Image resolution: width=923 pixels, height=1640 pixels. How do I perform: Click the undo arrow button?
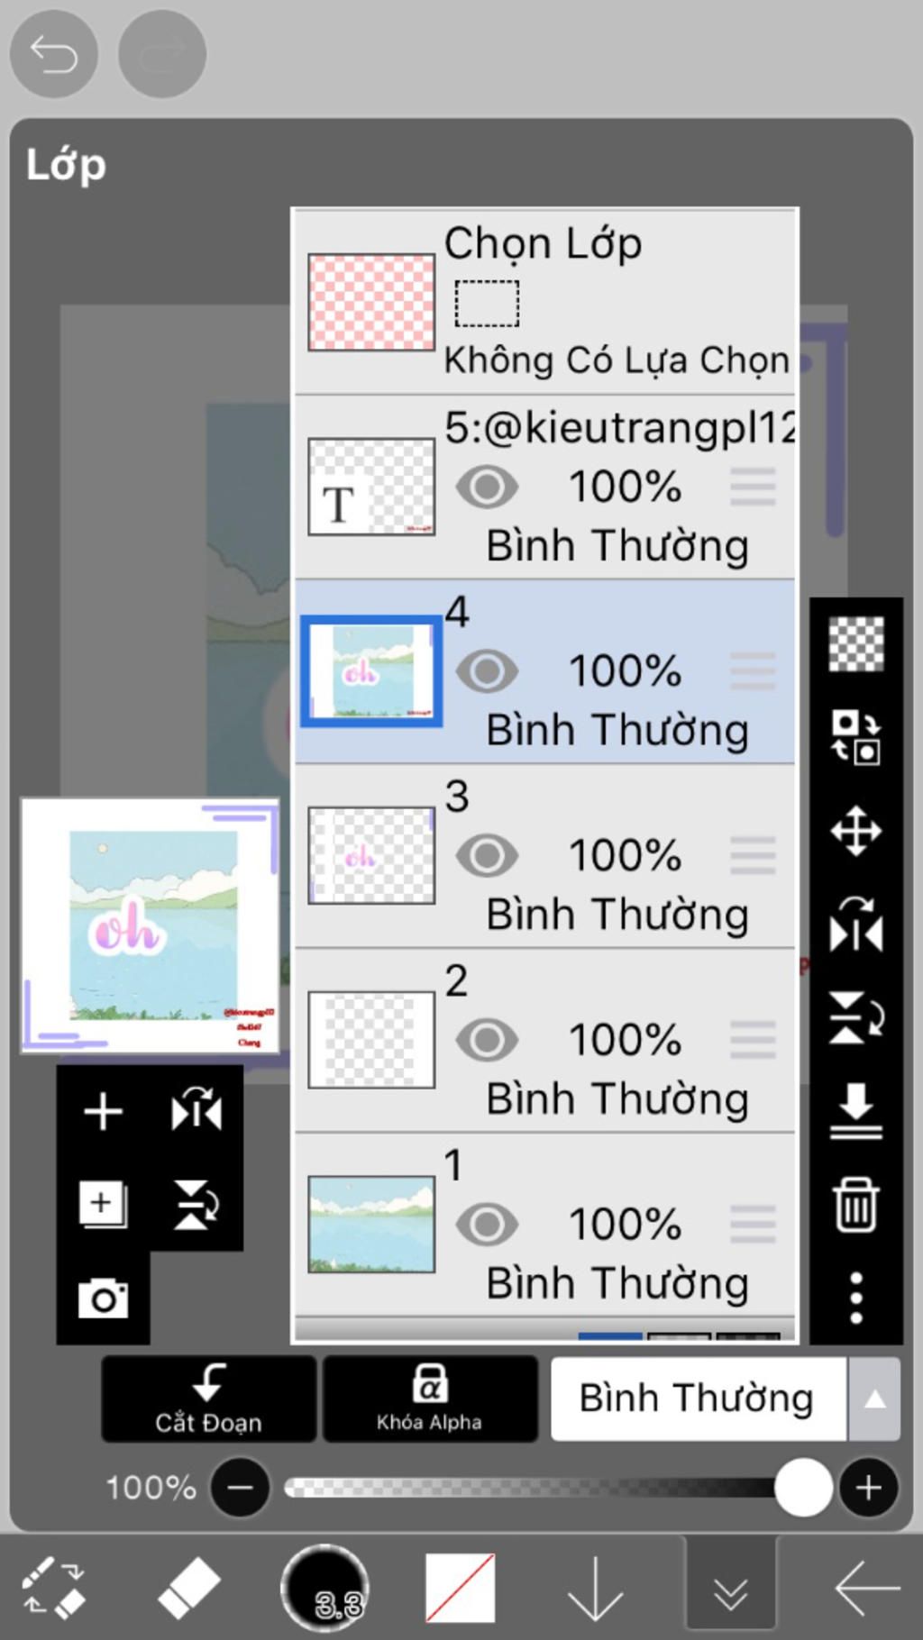tap(53, 55)
